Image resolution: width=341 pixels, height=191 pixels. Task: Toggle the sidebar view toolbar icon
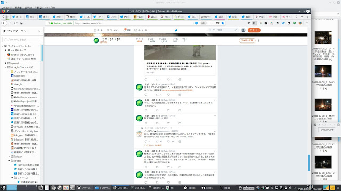[255, 23]
